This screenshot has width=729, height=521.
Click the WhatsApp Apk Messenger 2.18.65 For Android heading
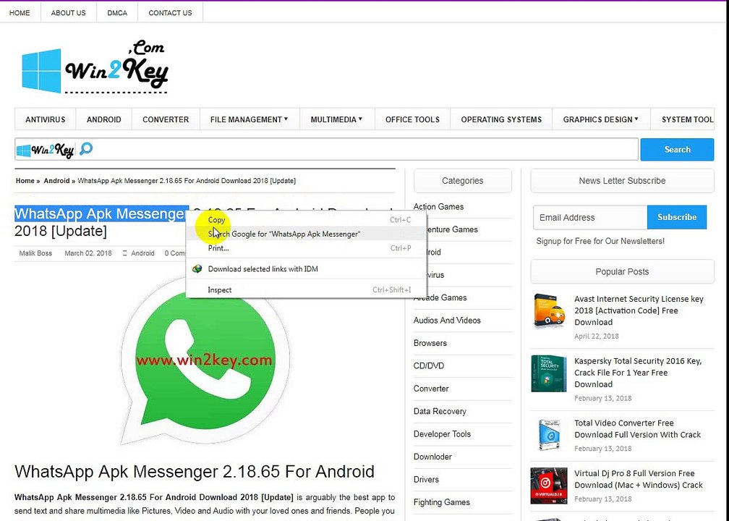pyautogui.click(x=195, y=471)
